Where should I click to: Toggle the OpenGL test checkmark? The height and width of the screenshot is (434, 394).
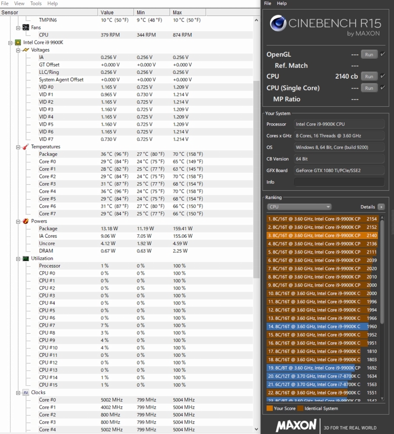pyautogui.click(x=383, y=54)
